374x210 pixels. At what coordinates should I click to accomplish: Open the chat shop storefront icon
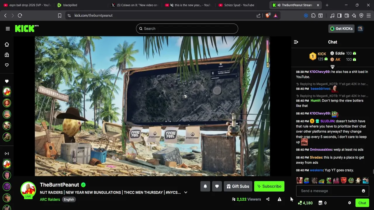(321, 203)
